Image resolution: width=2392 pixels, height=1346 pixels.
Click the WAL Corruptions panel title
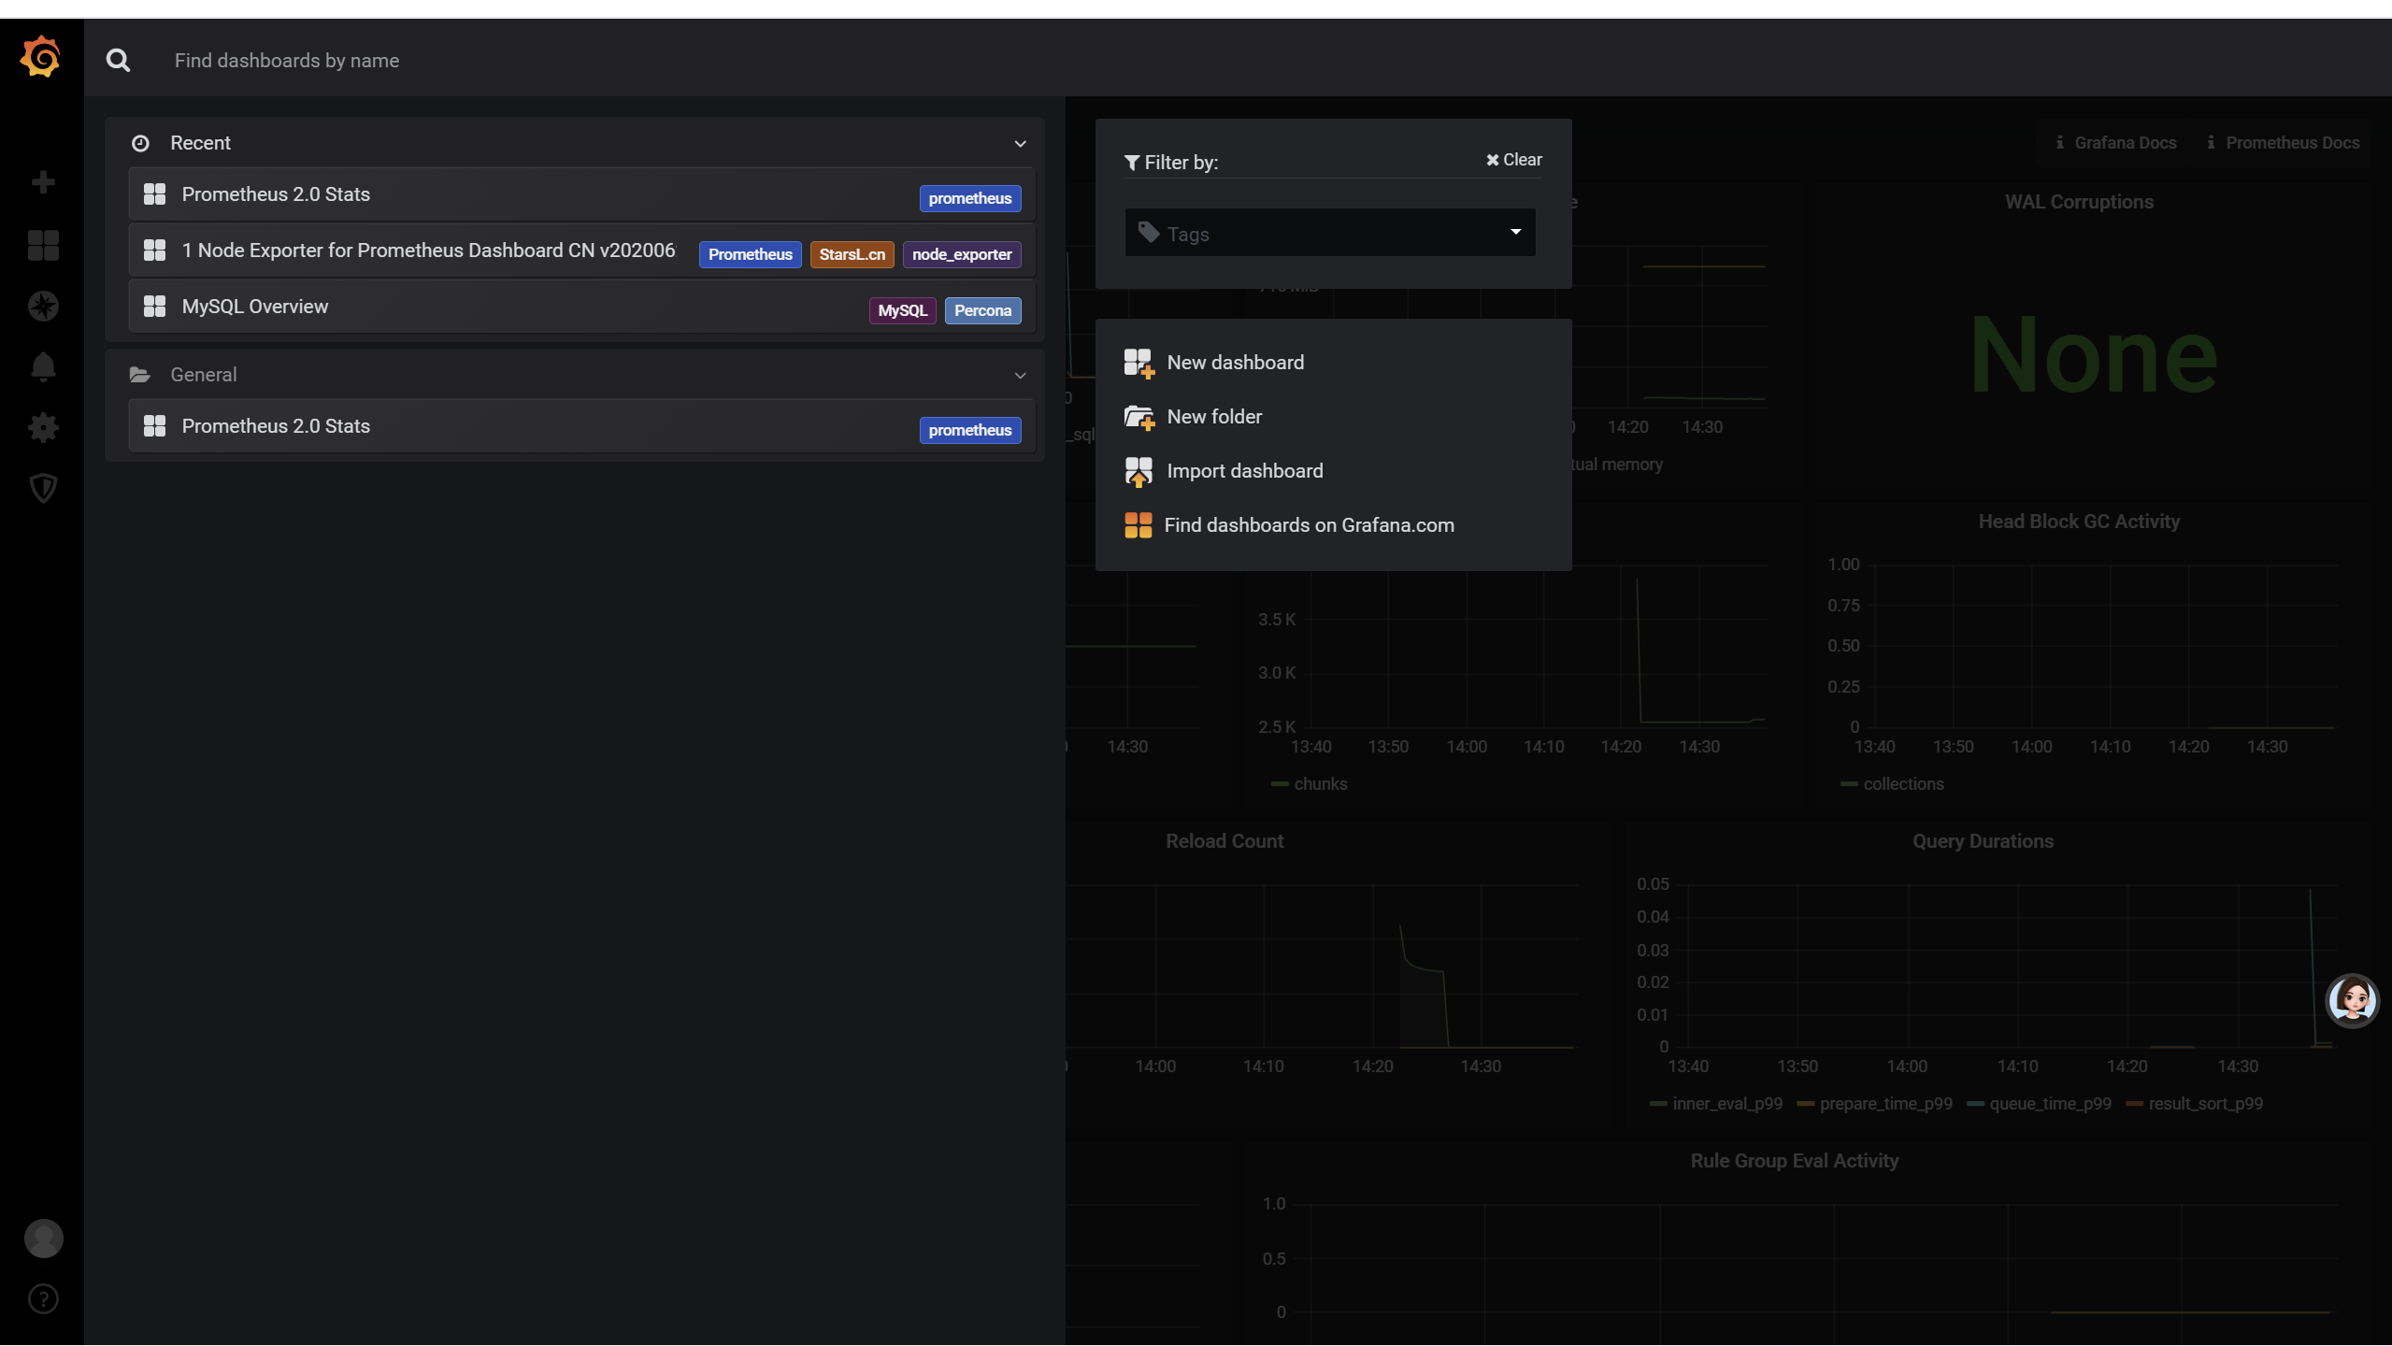[x=2079, y=202]
